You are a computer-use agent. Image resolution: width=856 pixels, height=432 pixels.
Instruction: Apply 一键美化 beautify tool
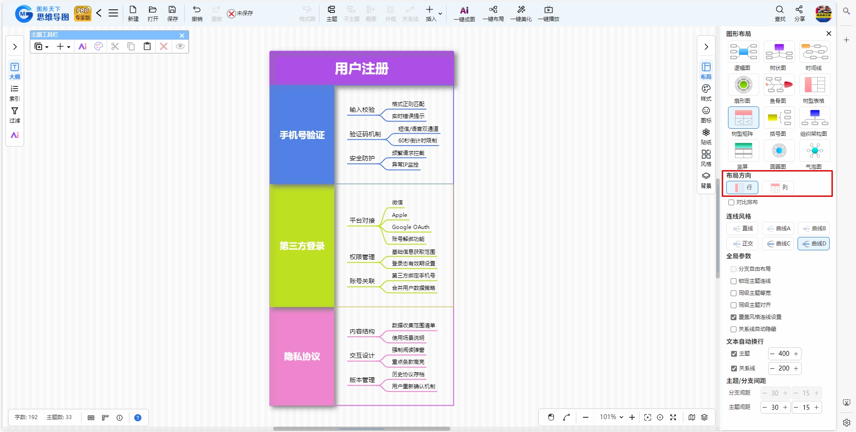(521, 13)
